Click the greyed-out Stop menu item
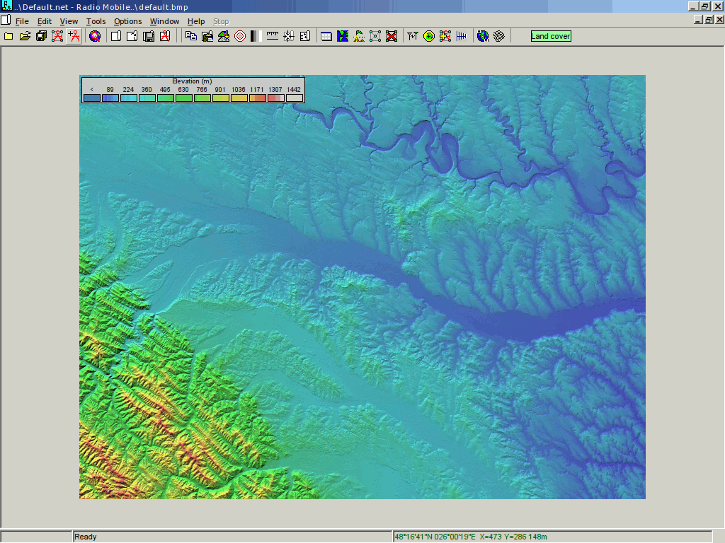Screen dimensions: 725x543 (x=221, y=21)
